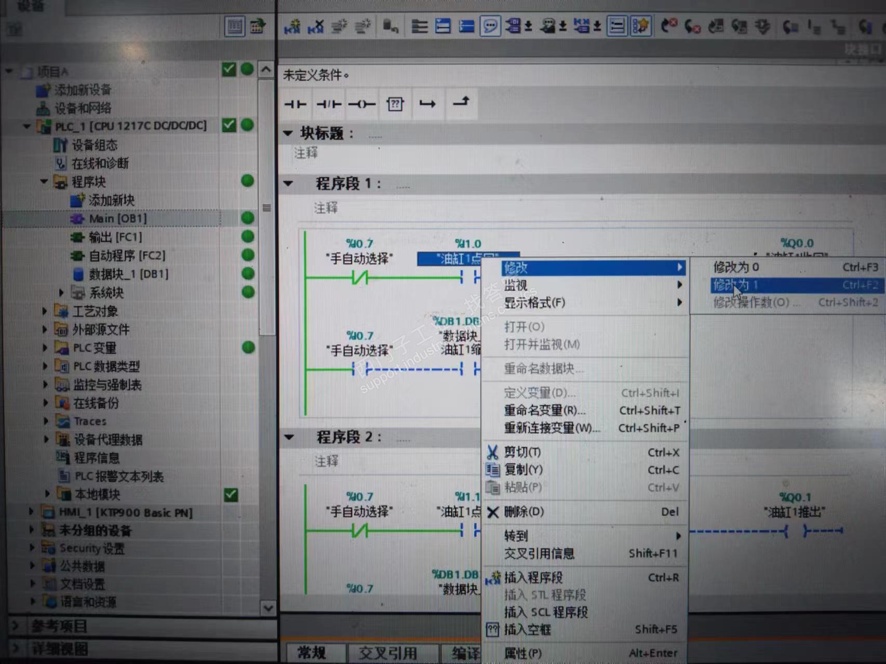Choose 插入空框 from context menu
The image size is (886, 664).
[x=585, y=630]
